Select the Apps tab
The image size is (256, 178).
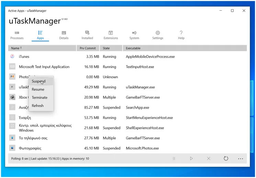coord(40,35)
